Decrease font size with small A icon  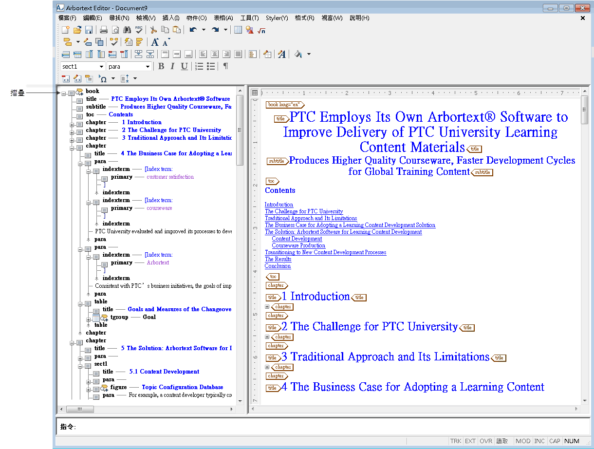pyautogui.click(x=166, y=42)
